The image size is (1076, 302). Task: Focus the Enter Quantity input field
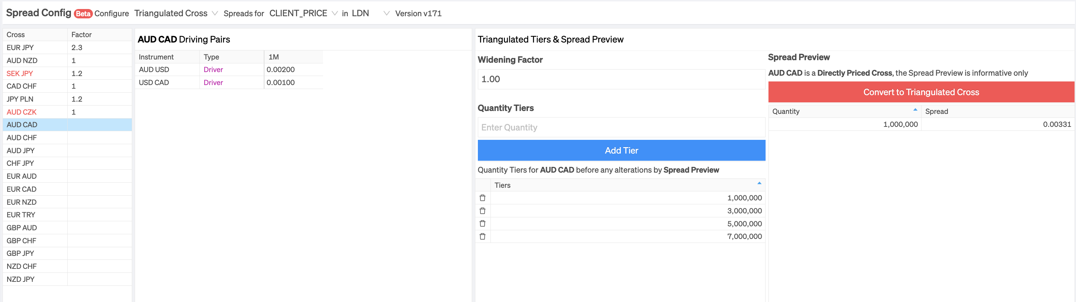(x=621, y=127)
